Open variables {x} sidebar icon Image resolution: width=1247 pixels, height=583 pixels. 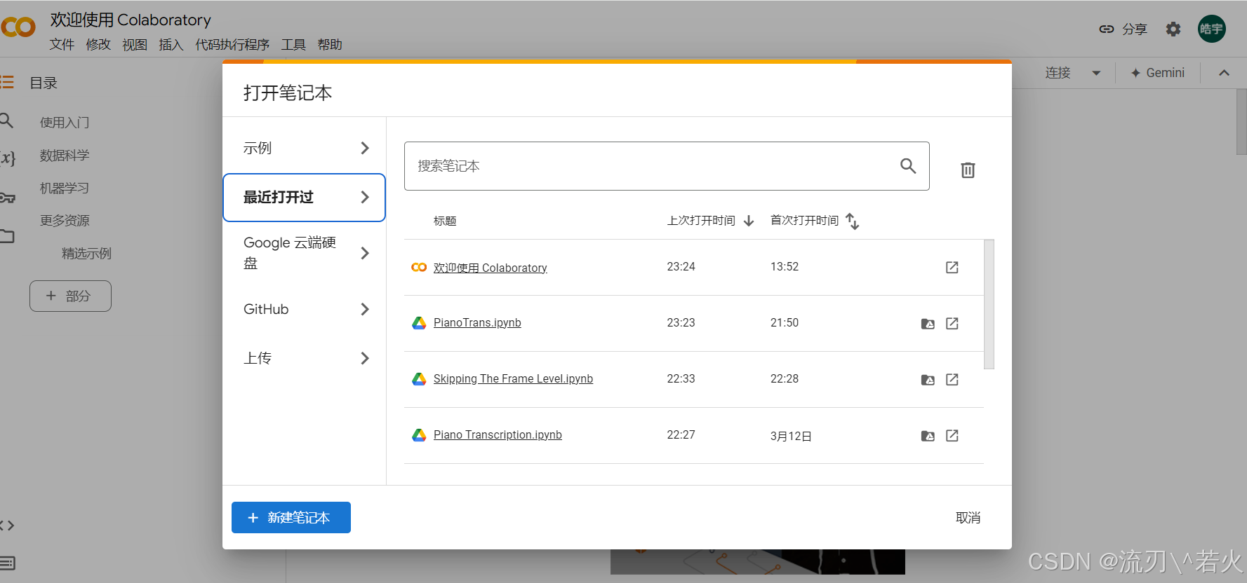pos(8,158)
